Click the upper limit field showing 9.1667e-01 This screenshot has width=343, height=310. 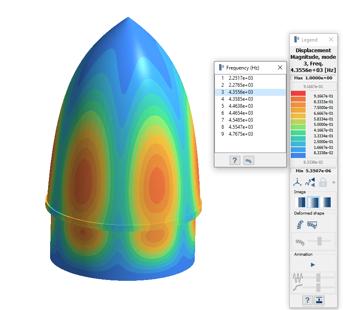pos(313,86)
